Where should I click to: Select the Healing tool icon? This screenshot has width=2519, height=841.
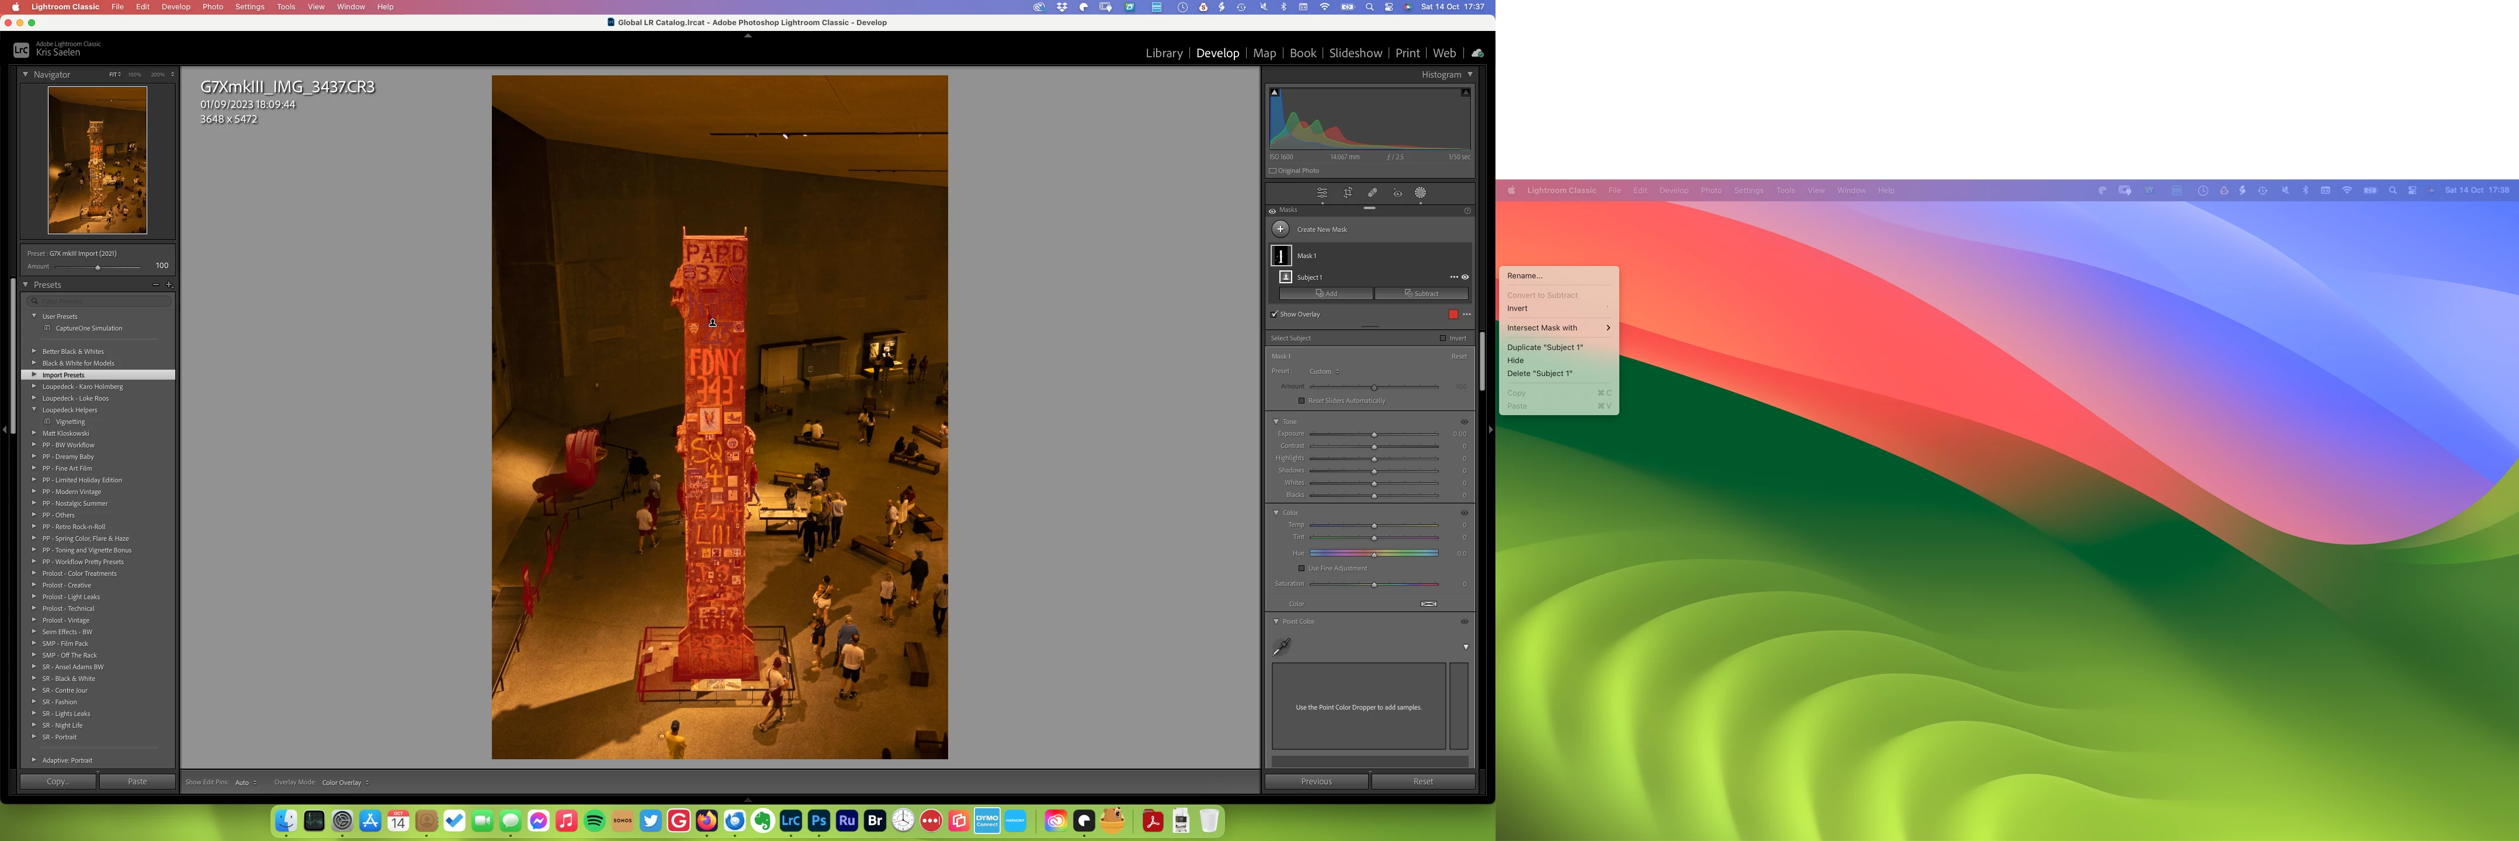[x=1372, y=193]
